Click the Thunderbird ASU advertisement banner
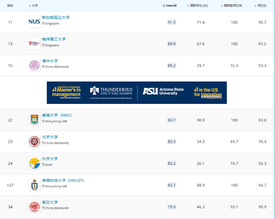 point(137,93)
